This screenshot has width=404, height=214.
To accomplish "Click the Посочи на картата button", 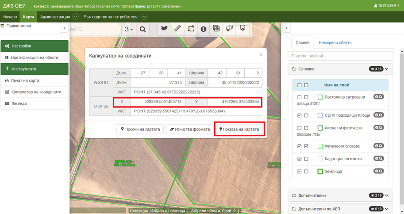I will (x=140, y=129).
